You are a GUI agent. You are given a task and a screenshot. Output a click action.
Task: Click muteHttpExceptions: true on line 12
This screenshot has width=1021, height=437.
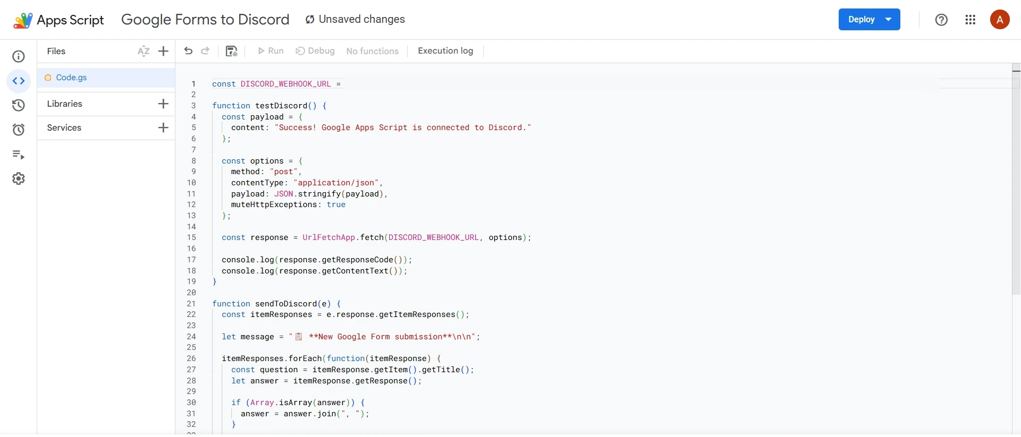[x=288, y=204]
